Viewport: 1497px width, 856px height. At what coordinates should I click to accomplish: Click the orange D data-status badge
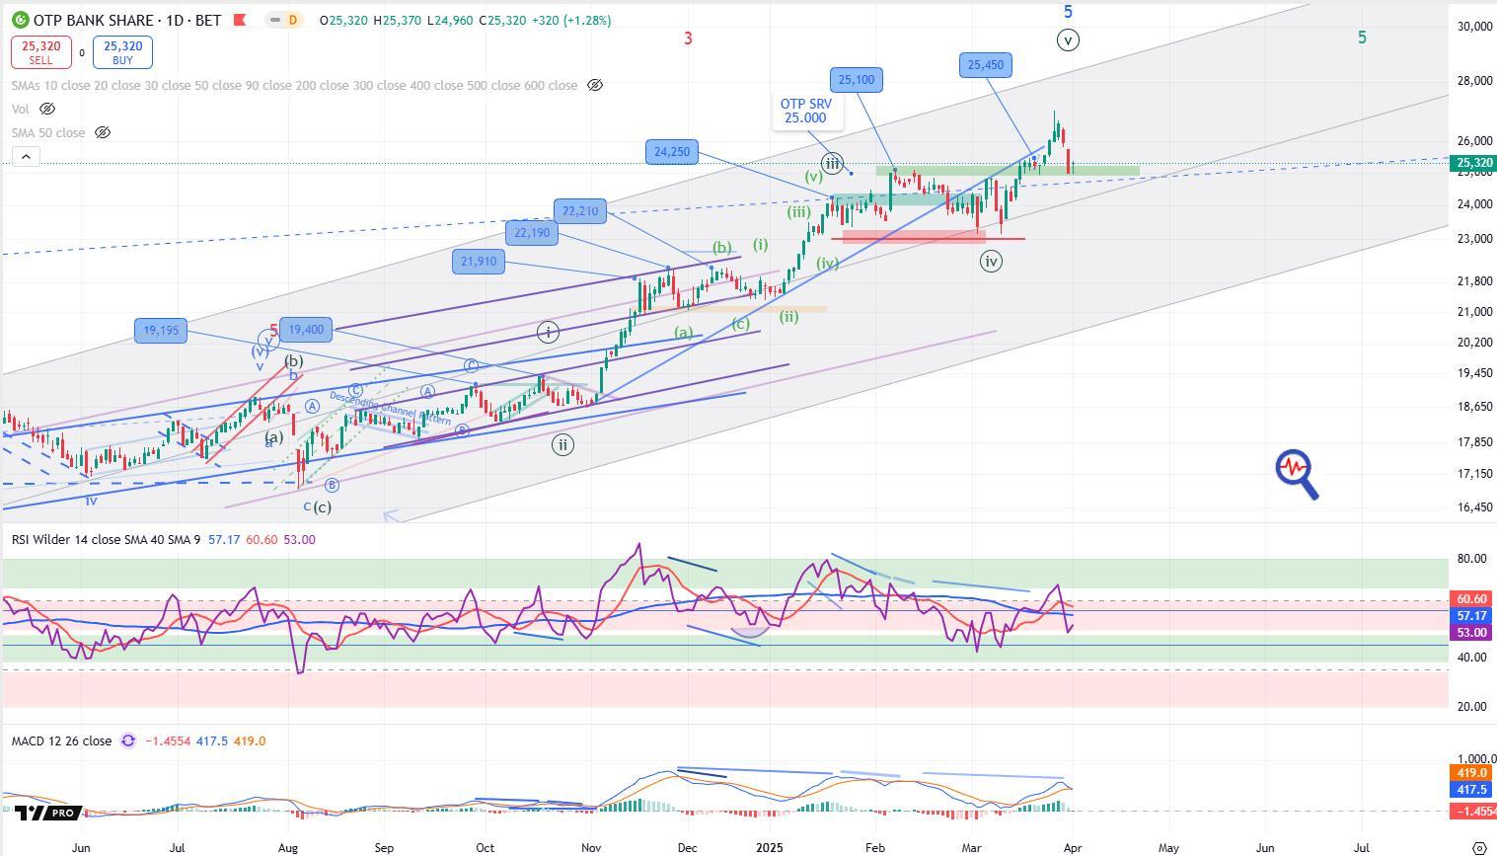pyautogui.click(x=293, y=20)
